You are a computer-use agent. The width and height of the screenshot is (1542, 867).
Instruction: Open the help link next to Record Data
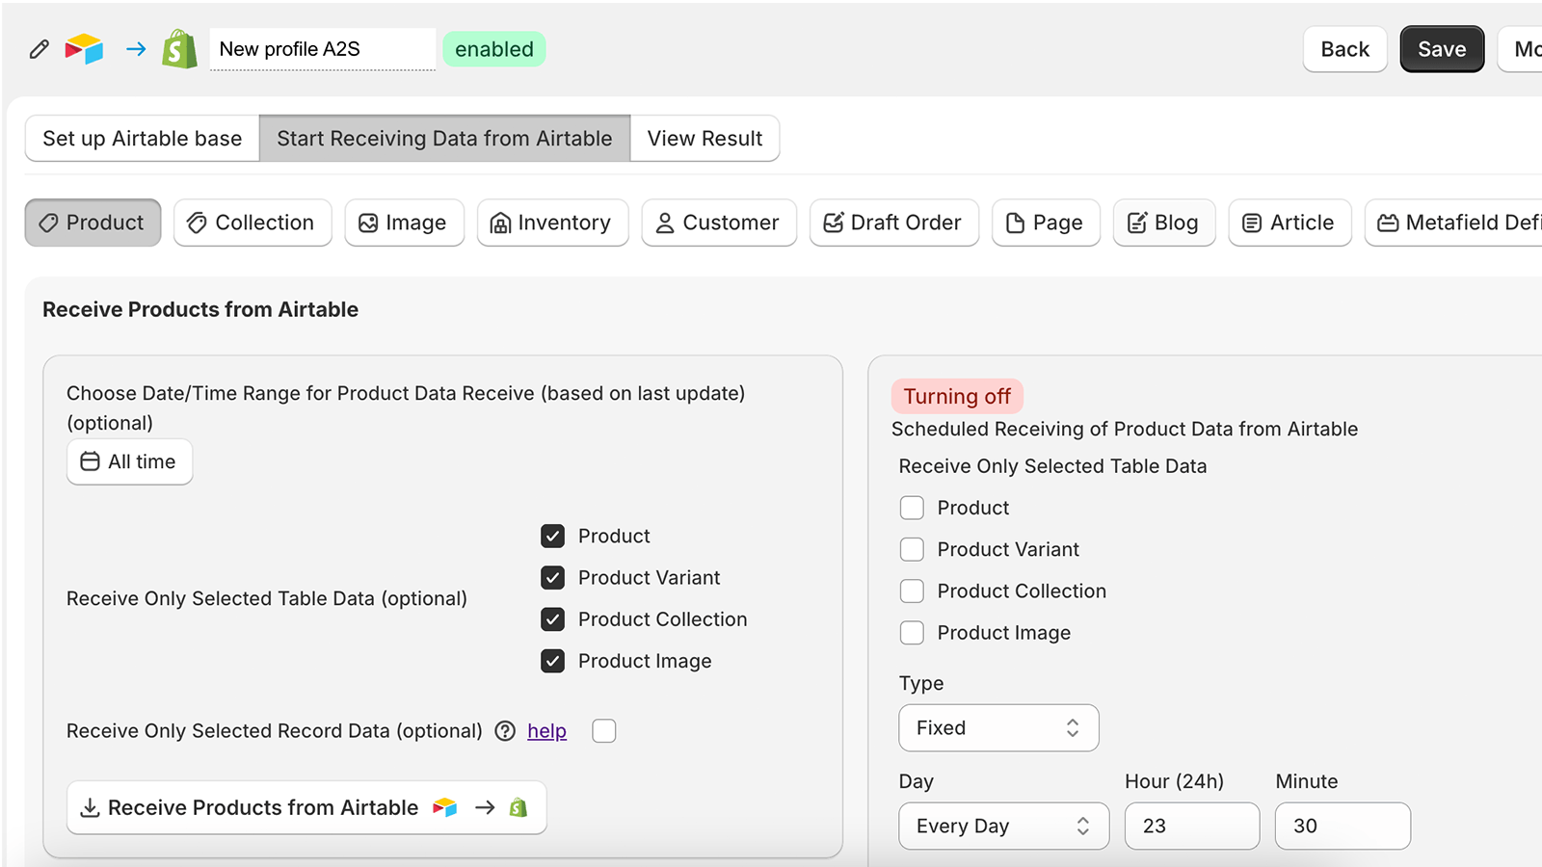click(546, 731)
